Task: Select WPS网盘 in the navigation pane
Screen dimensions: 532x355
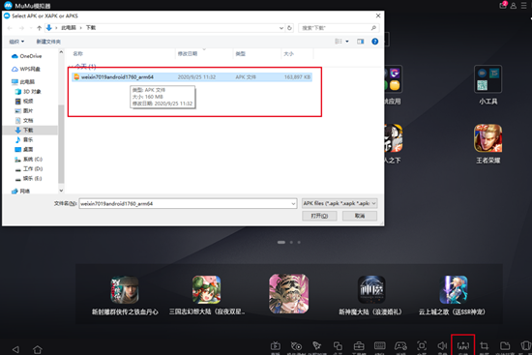Action: pyautogui.click(x=26, y=69)
